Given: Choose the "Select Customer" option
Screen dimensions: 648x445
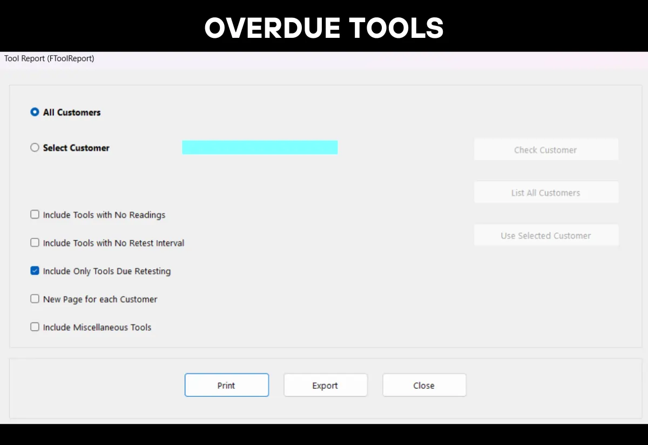Looking at the screenshot, I should tap(35, 147).
